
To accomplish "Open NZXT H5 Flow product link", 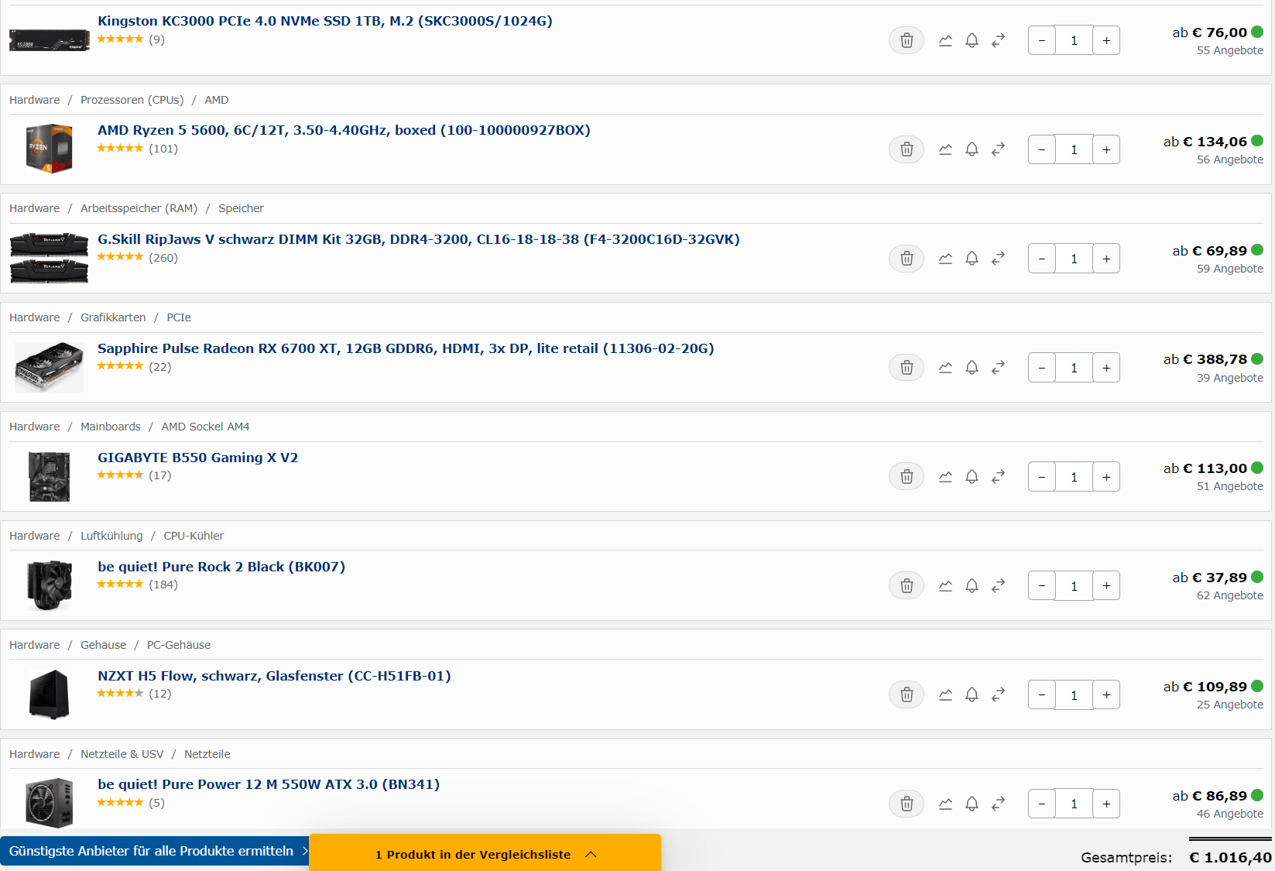I will (274, 676).
